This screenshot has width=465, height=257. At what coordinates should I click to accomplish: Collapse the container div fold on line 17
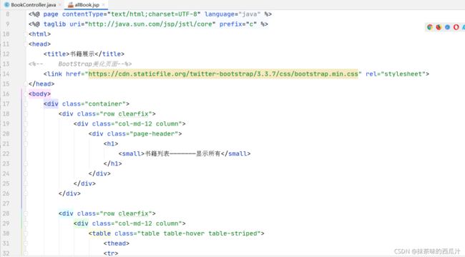(26, 104)
